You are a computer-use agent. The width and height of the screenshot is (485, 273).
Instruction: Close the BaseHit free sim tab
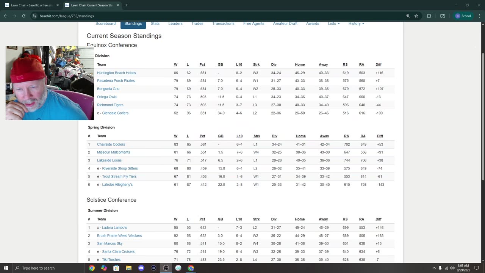58,5
